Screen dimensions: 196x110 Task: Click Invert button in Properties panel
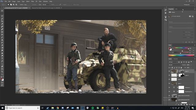pos(188,37)
